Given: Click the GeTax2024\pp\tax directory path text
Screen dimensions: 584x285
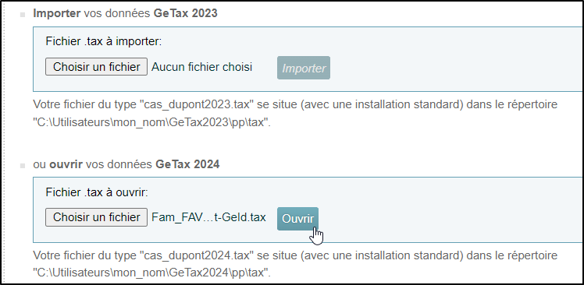Looking at the screenshot, I should 151,273.
